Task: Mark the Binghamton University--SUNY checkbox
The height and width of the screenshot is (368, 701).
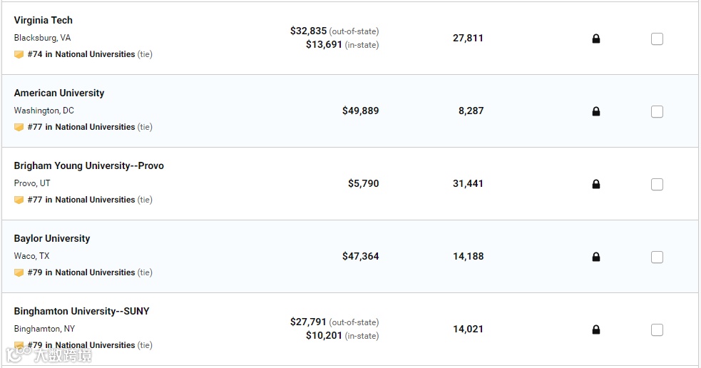Action: coord(657,330)
